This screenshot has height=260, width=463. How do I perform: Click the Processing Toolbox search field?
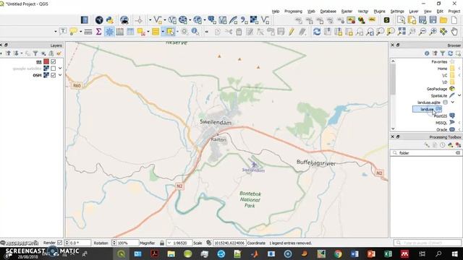pos(425,153)
